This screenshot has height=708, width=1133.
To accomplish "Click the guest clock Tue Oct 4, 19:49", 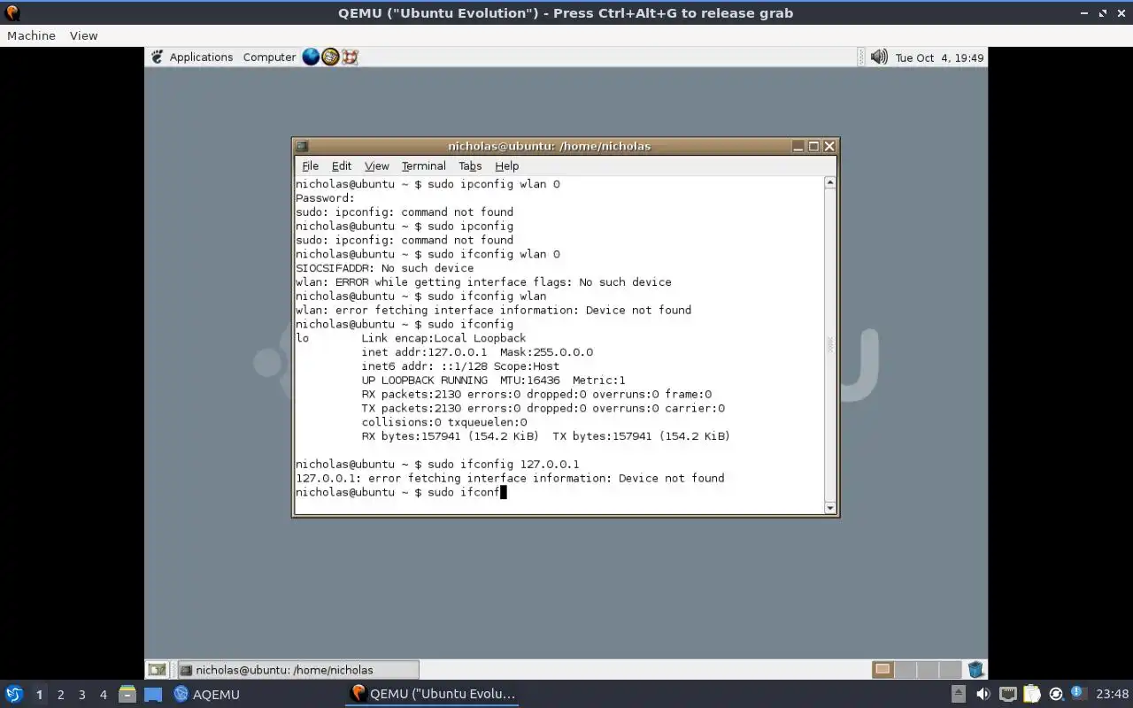I will coord(939,58).
